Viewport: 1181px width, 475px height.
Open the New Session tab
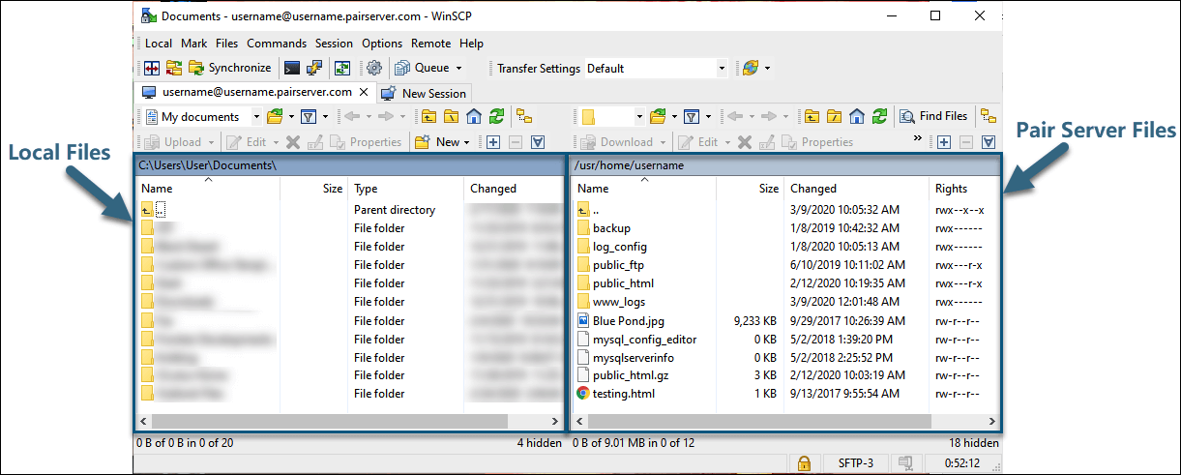[x=424, y=93]
